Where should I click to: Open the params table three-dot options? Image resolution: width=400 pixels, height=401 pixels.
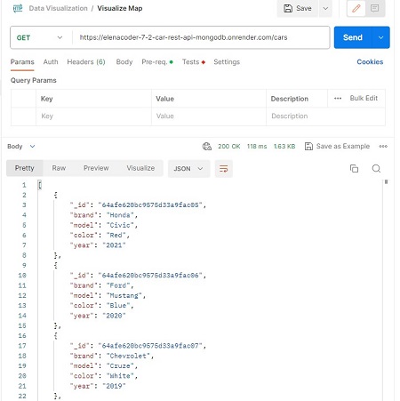click(338, 99)
